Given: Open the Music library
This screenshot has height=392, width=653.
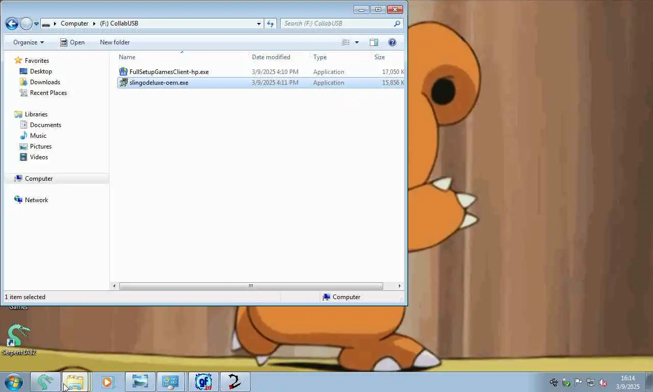Looking at the screenshot, I should [x=38, y=136].
